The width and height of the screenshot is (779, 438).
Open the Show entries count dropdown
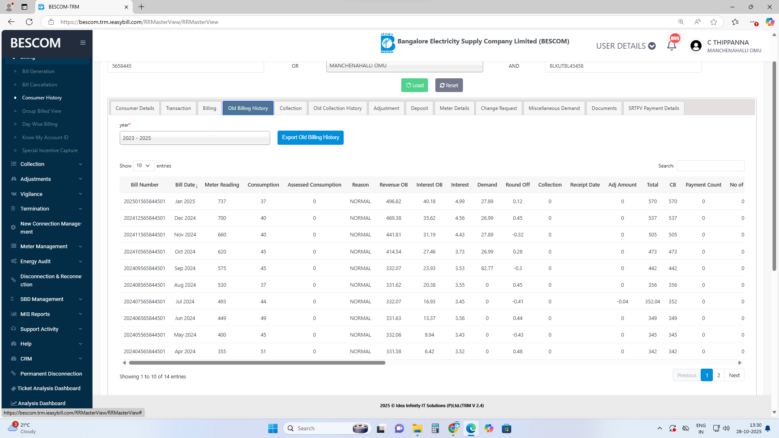click(x=144, y=165)
